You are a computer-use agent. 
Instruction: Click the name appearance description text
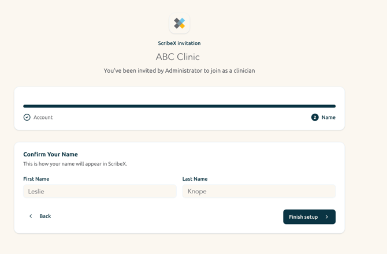click(x=75, y=164)
